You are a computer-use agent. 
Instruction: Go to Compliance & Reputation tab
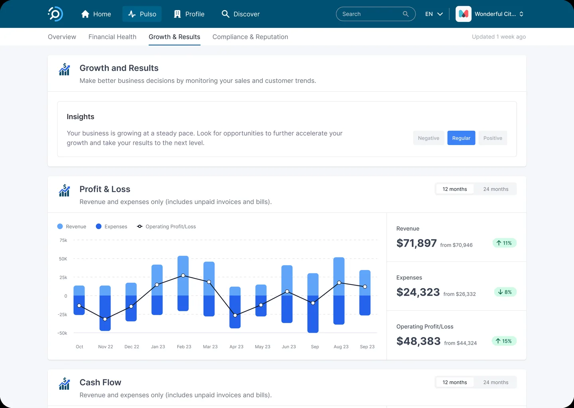pos(250,37)
